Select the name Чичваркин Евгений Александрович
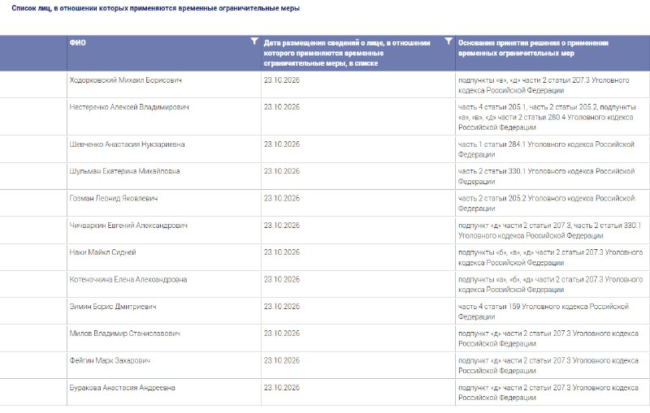650x413 pixels. coord(128,226)
